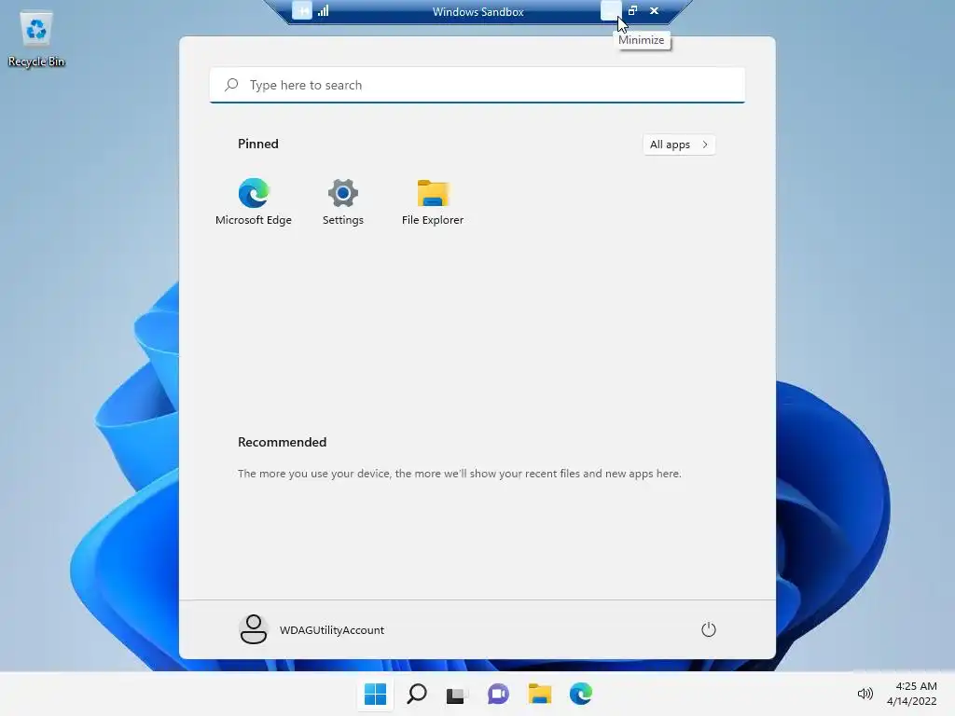Viewport: 955px width, 716px height.
Task: Restore down the Windows Sandbox window
Action: [x=633, y=11]
